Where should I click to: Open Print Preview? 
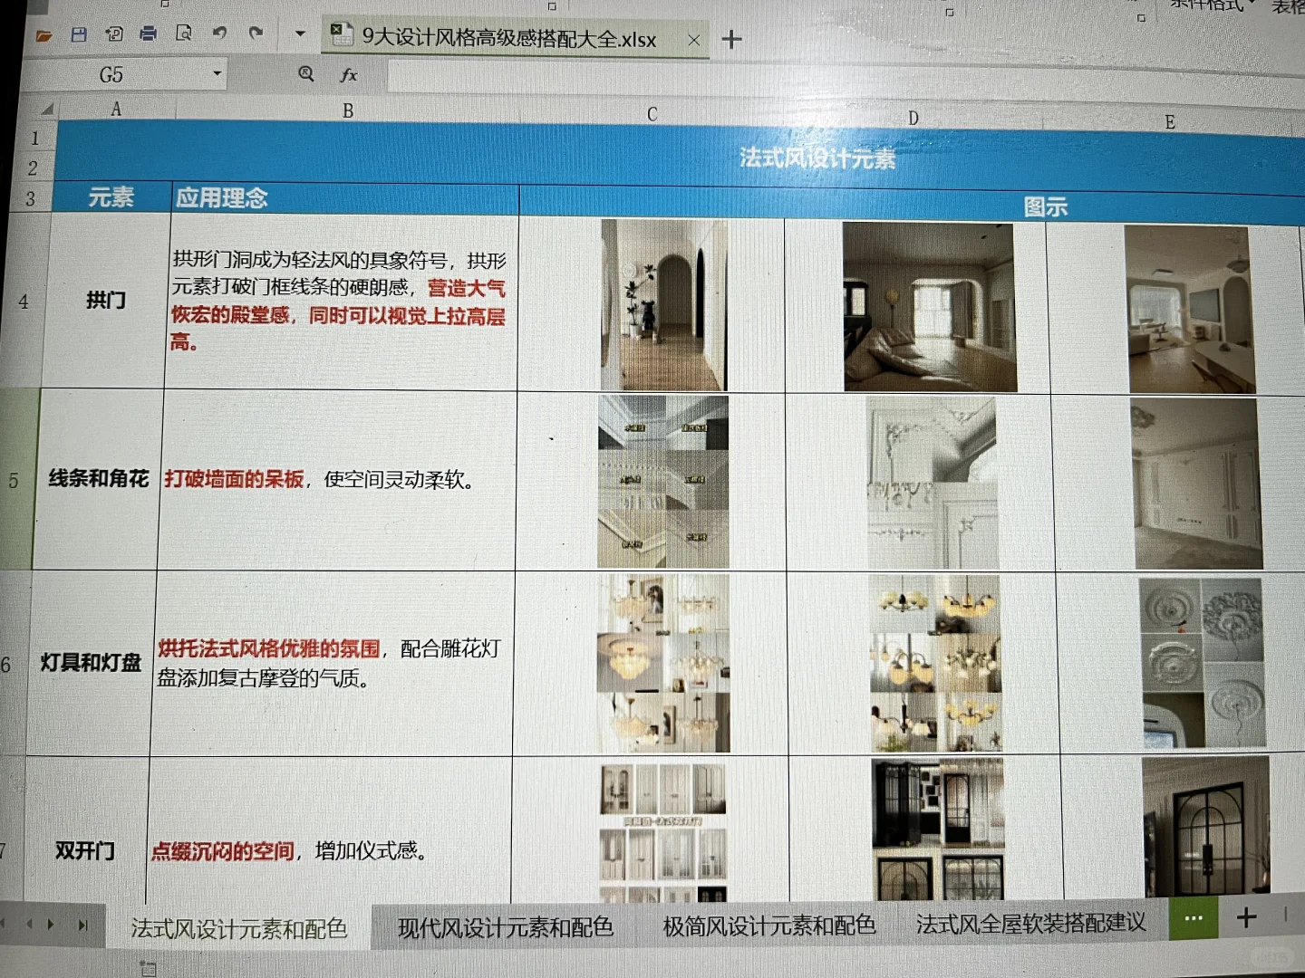click(183, 33)
